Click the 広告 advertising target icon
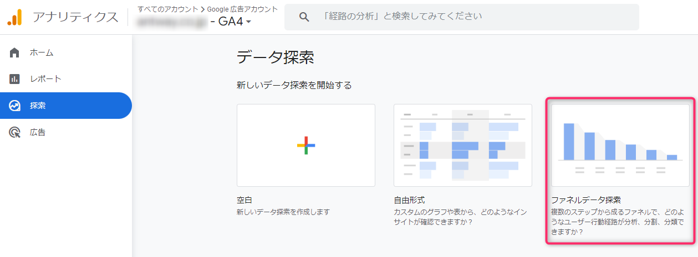 [15, 133]
